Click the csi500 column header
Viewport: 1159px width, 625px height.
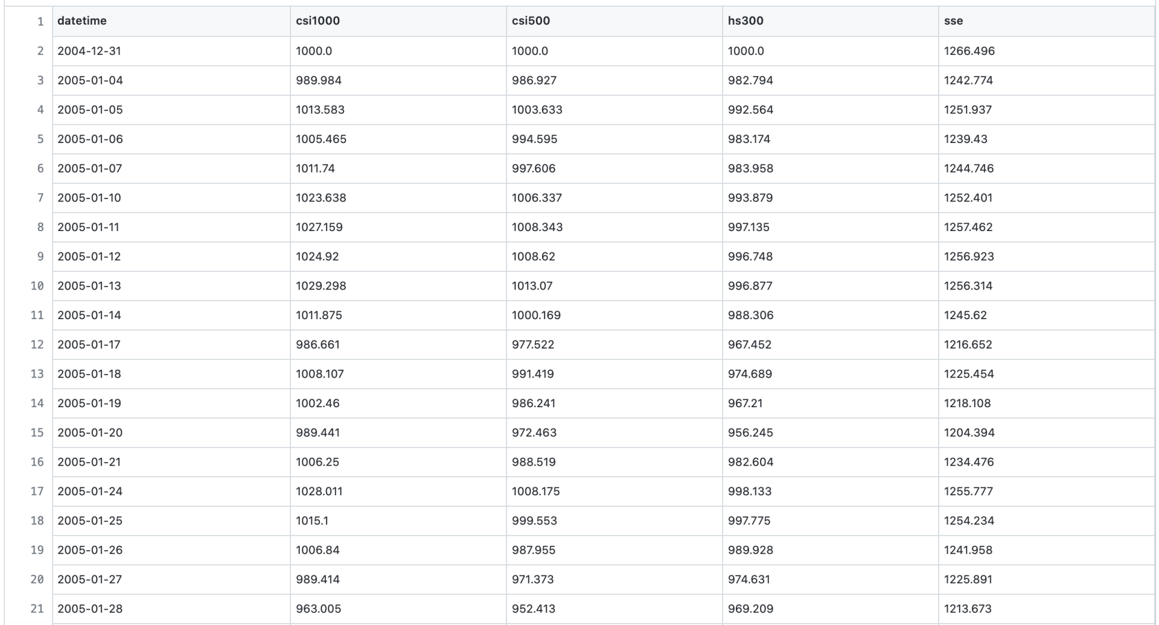pos(531,21)
